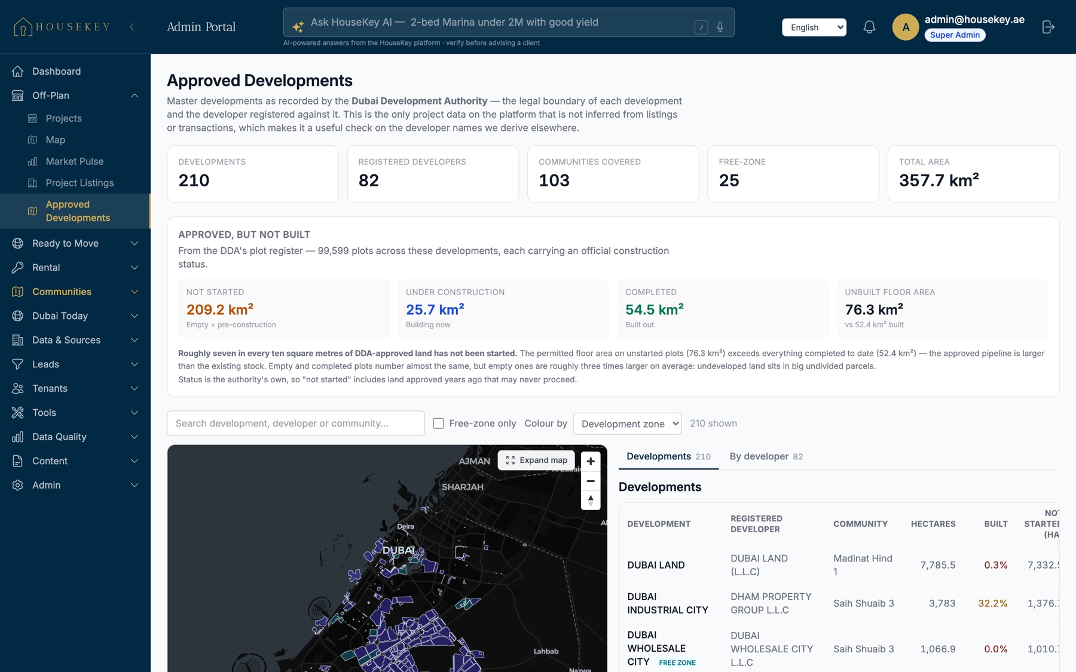Click the DUBAI LAND development row
The width and height of the screenshot is (1076, 672).
839,565
